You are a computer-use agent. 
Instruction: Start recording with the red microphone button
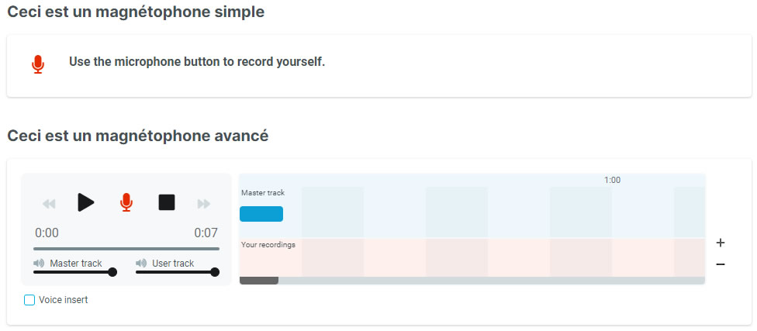tap(126, 202)
